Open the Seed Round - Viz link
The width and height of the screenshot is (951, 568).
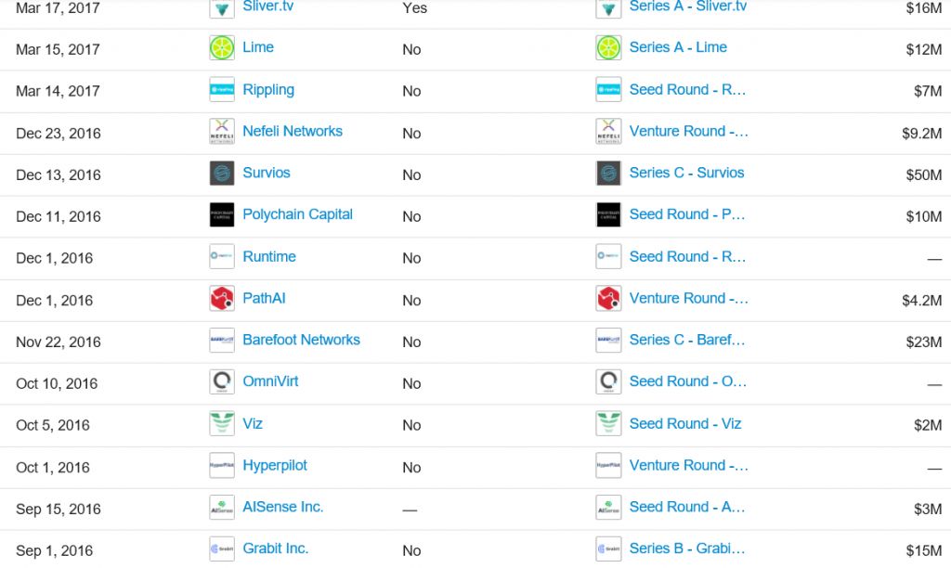[x=685, y=424]
